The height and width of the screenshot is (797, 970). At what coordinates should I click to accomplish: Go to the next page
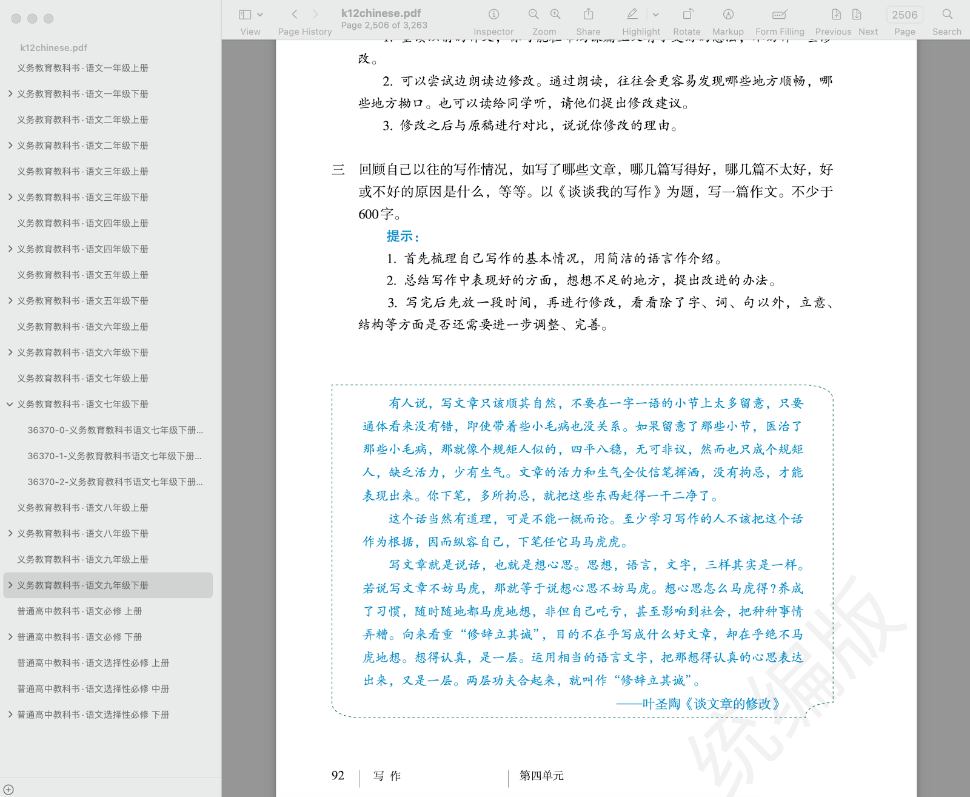(857, 15)
